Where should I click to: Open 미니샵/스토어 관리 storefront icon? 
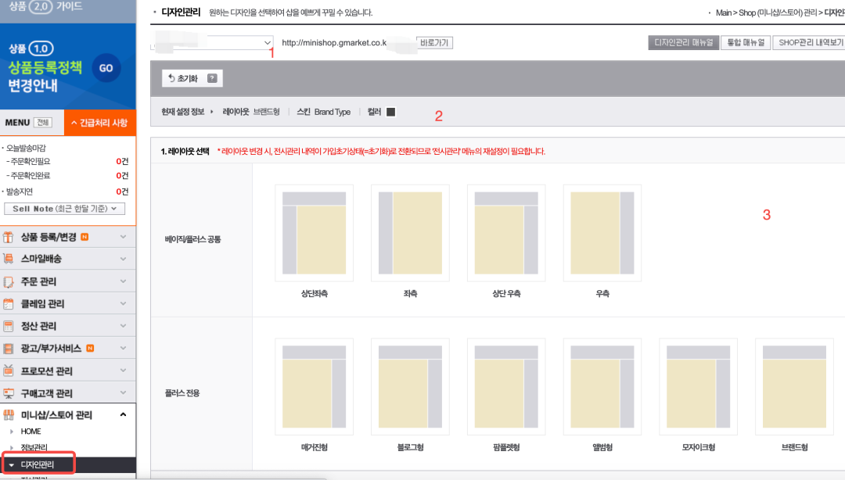pos(10,414)
